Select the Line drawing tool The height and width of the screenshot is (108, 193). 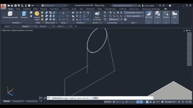tap(63, 16)
